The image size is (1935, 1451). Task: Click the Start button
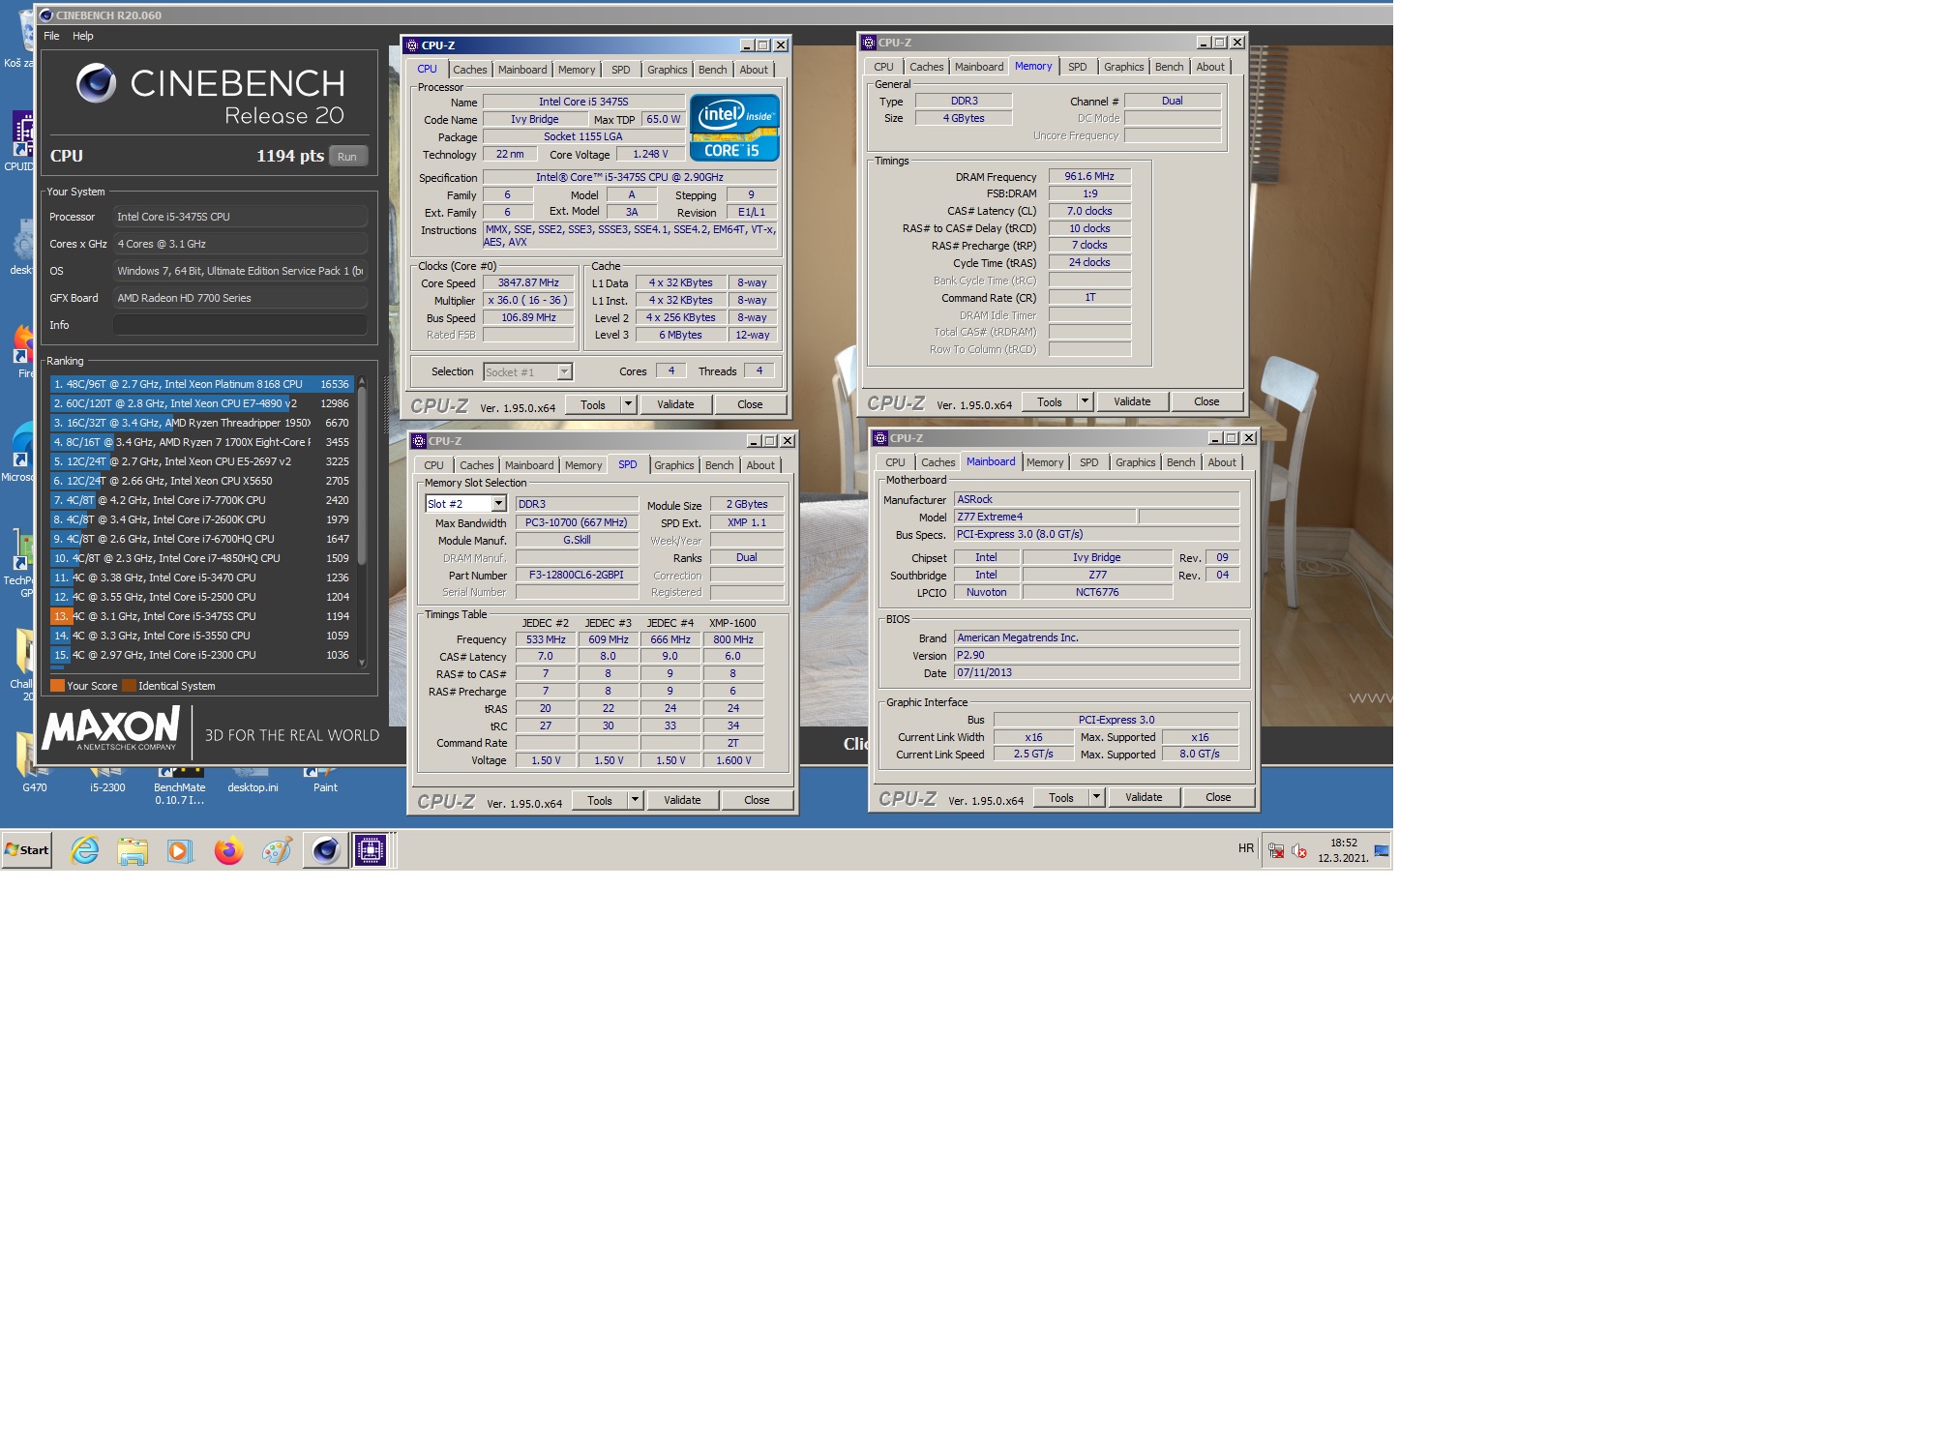point(27,850)
